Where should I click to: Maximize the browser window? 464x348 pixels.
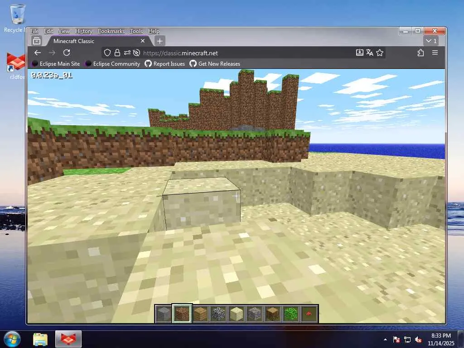(x=418, y=31)
